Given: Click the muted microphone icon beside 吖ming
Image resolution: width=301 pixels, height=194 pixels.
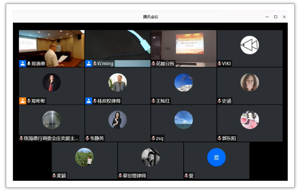Looking at the screenshot, I should click(x=95, y=63).
